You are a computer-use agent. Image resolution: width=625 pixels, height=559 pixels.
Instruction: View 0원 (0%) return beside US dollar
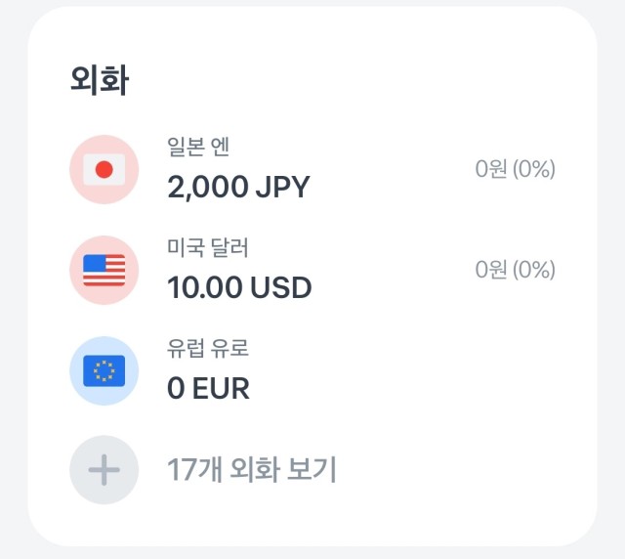coord(515,270)
